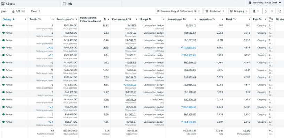The width and height of the screenshot is (284, 138).
Task: Click down-trend icon in Rs6,247.00 row results
Action: point(49,122)
